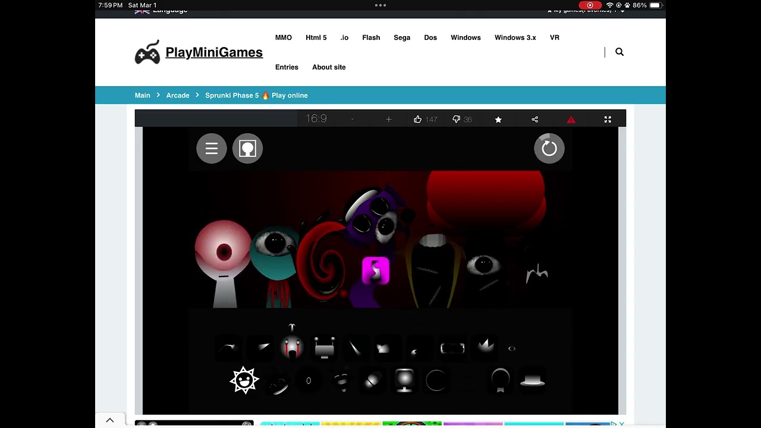Image resolution: width=761 pixels, height=428 pixels.
Task: Choose the robot monitor with antennas icon
Action: point(325,348)
